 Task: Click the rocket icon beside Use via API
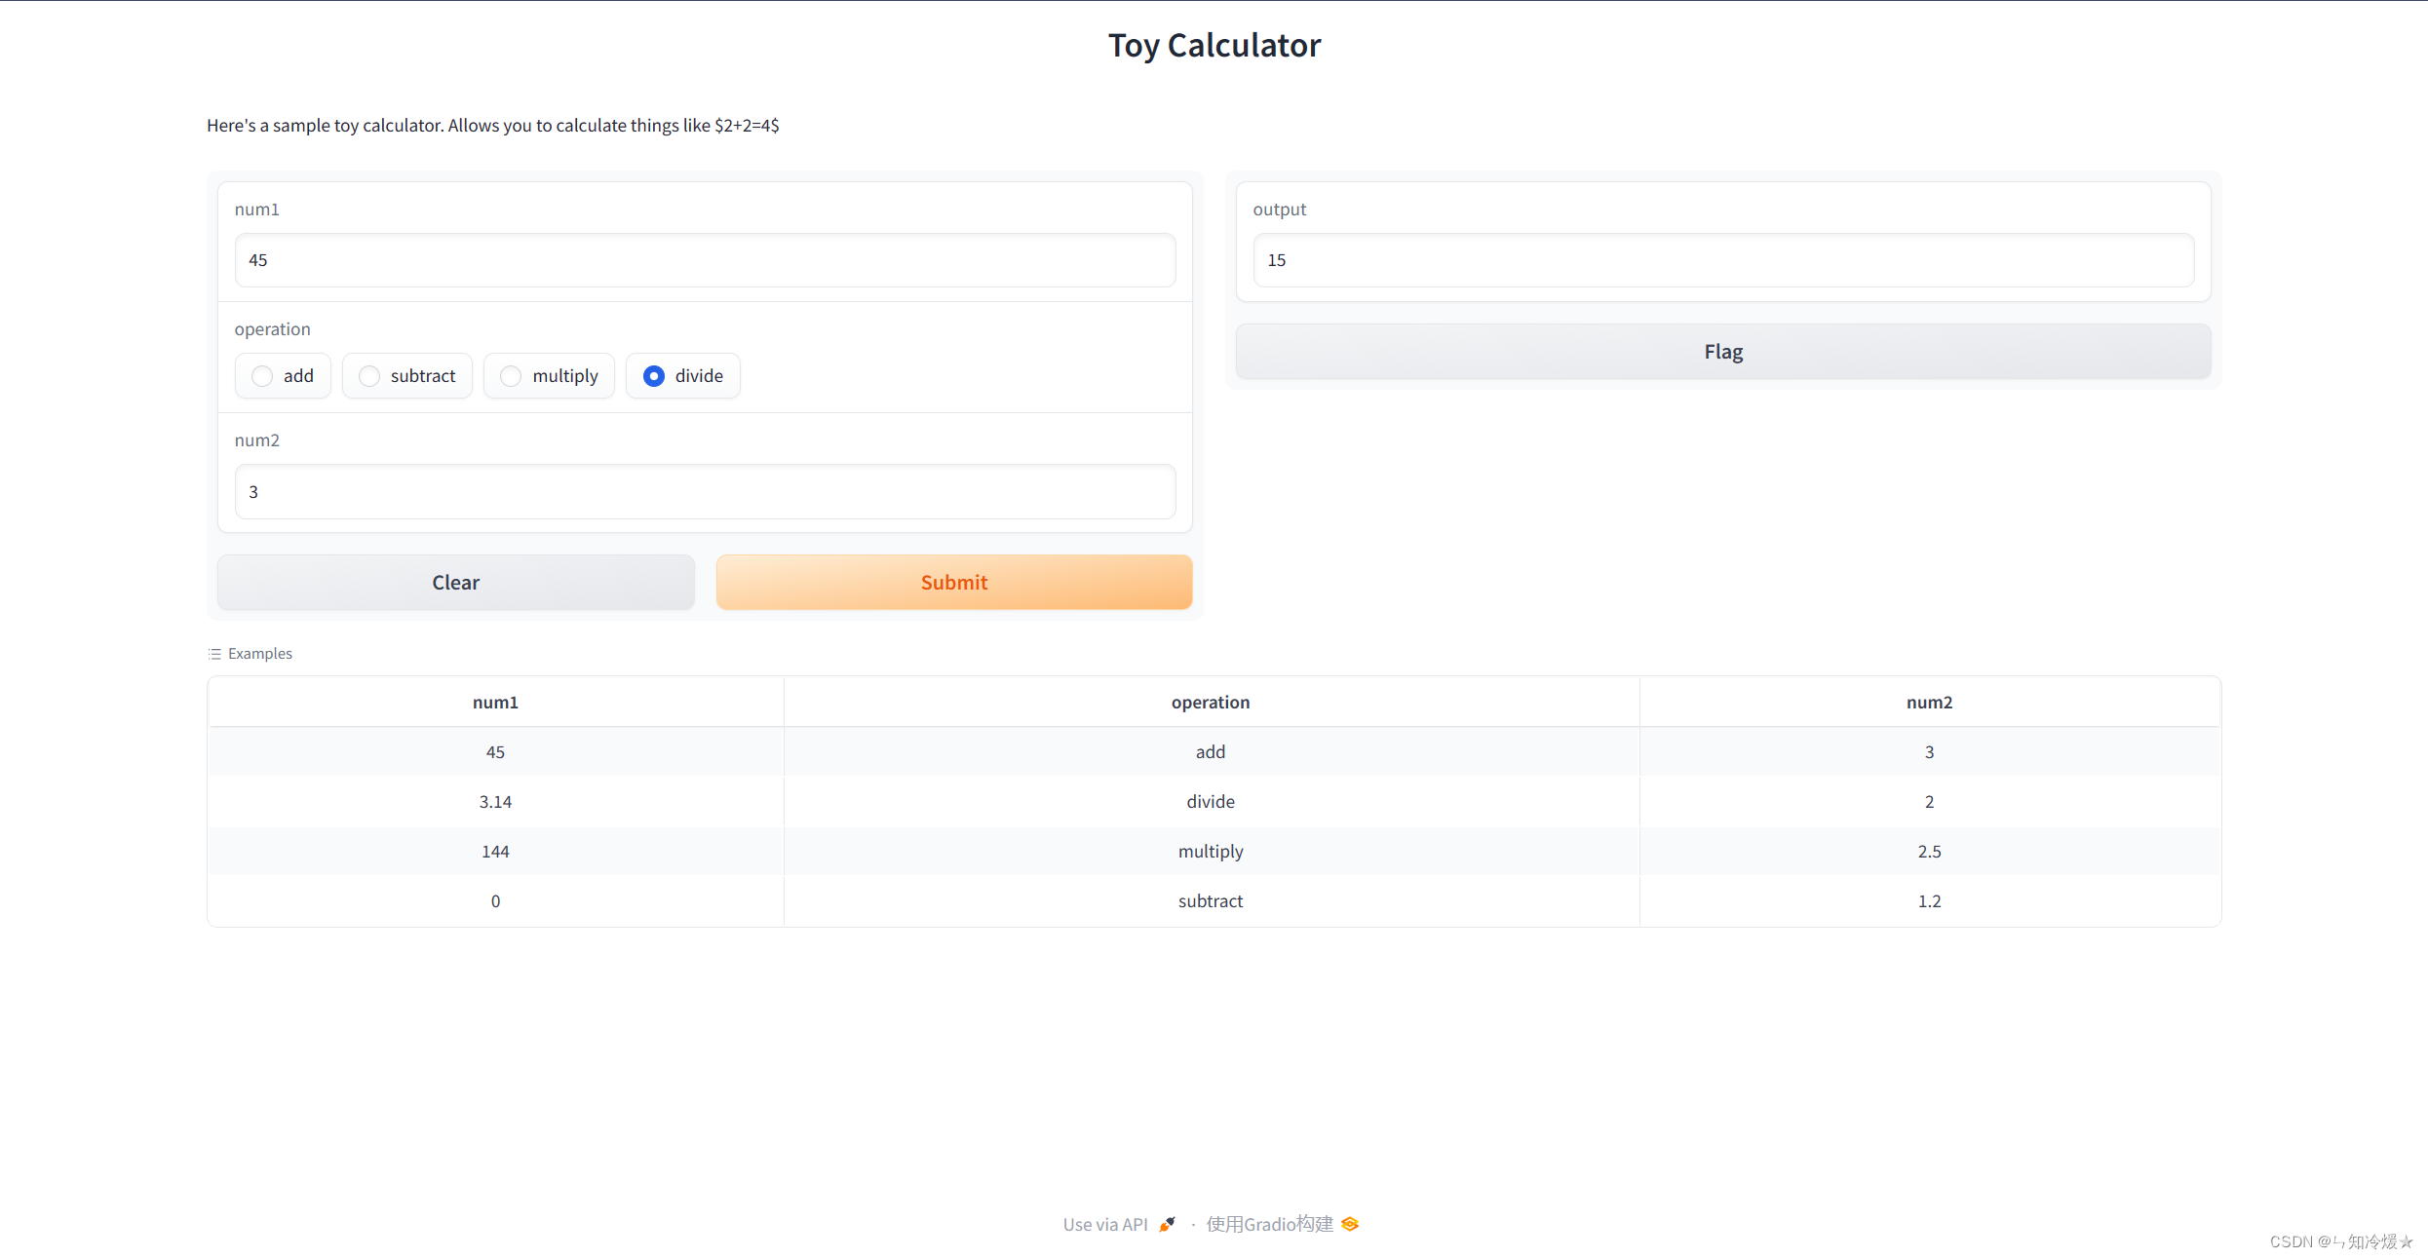tap(1167, 1224)
